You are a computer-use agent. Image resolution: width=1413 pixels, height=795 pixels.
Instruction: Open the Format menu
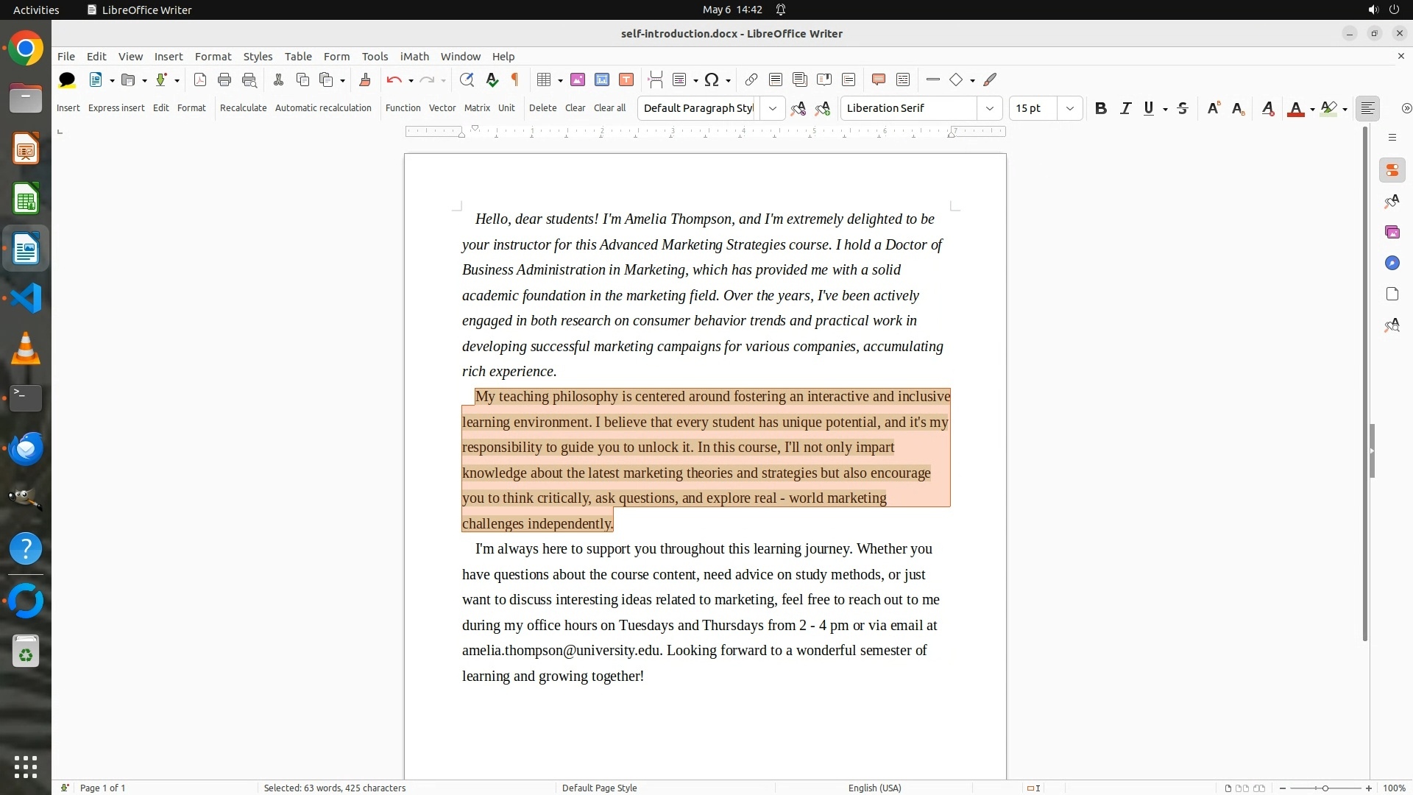(213, 57)
